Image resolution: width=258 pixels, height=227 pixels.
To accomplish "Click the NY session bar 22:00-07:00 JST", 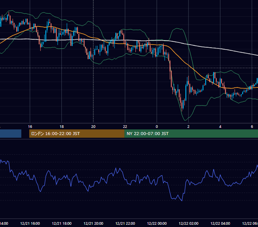I will [x=191, y=134].
